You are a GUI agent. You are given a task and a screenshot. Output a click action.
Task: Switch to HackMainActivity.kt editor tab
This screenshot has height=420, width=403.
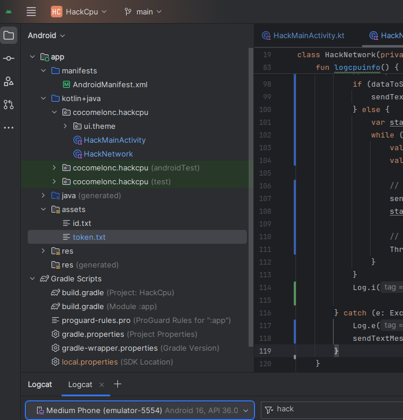(x=308, y=35)
